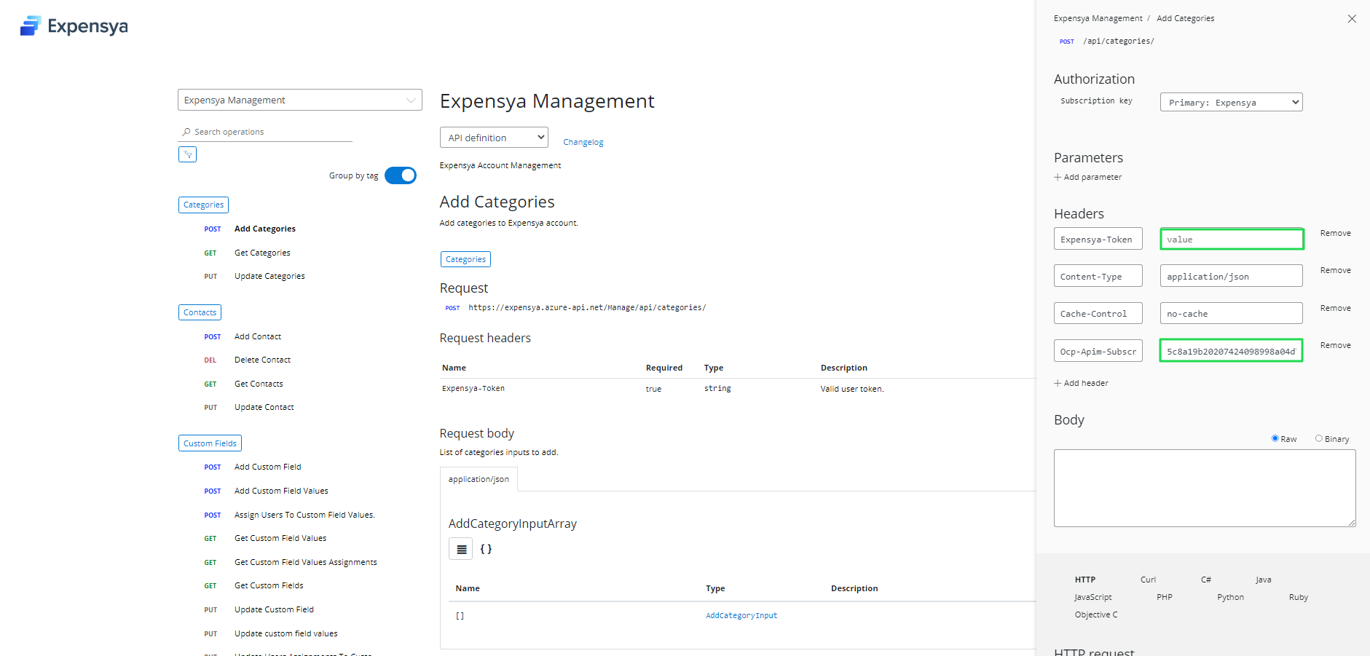Select the Ruby code sample tab
The image size is (1370, 656).
coord(1299,597)
